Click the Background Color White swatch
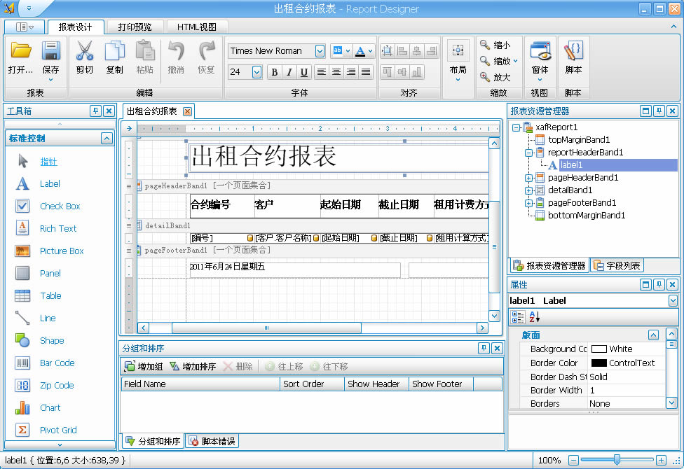Screen dimensions: 684x469 click(x=599, y=349)
